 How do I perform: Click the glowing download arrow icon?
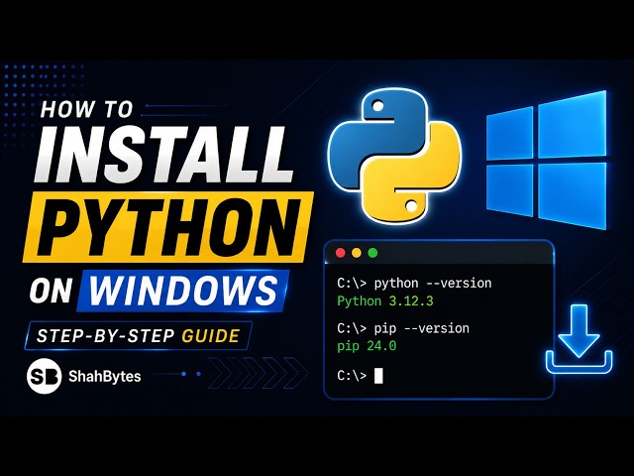click(x=579, y=339)
